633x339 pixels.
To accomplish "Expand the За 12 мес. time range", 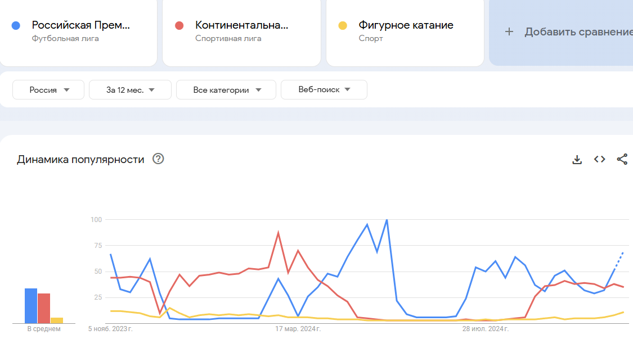I will point(130,90).
